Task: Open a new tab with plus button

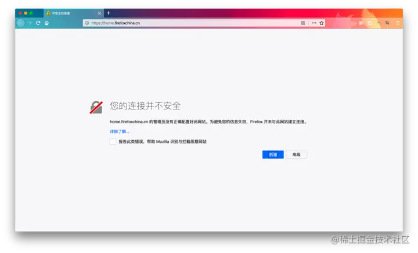Action: coord(109,13)
